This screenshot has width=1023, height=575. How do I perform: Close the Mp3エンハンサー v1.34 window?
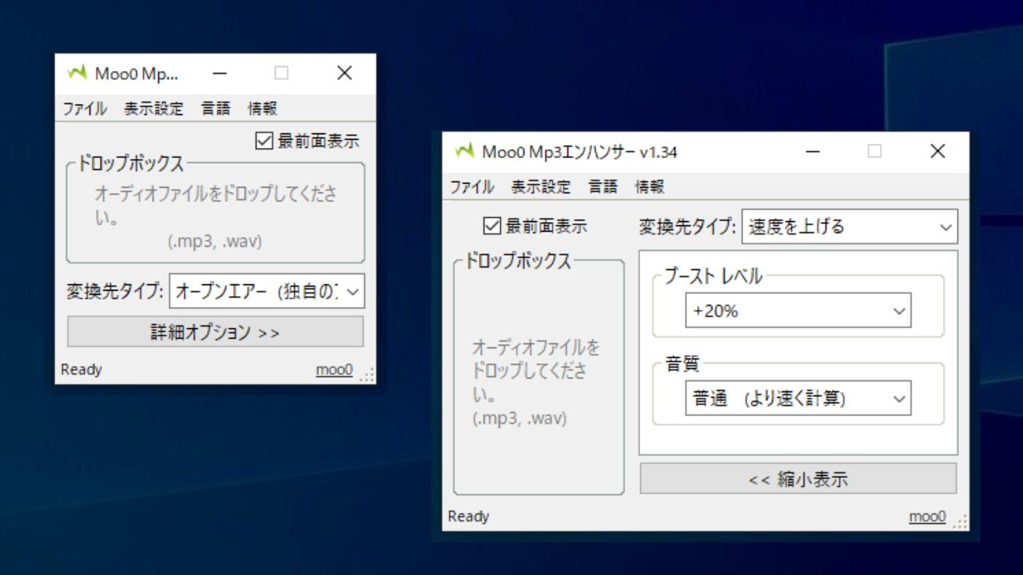coord(937,152)
